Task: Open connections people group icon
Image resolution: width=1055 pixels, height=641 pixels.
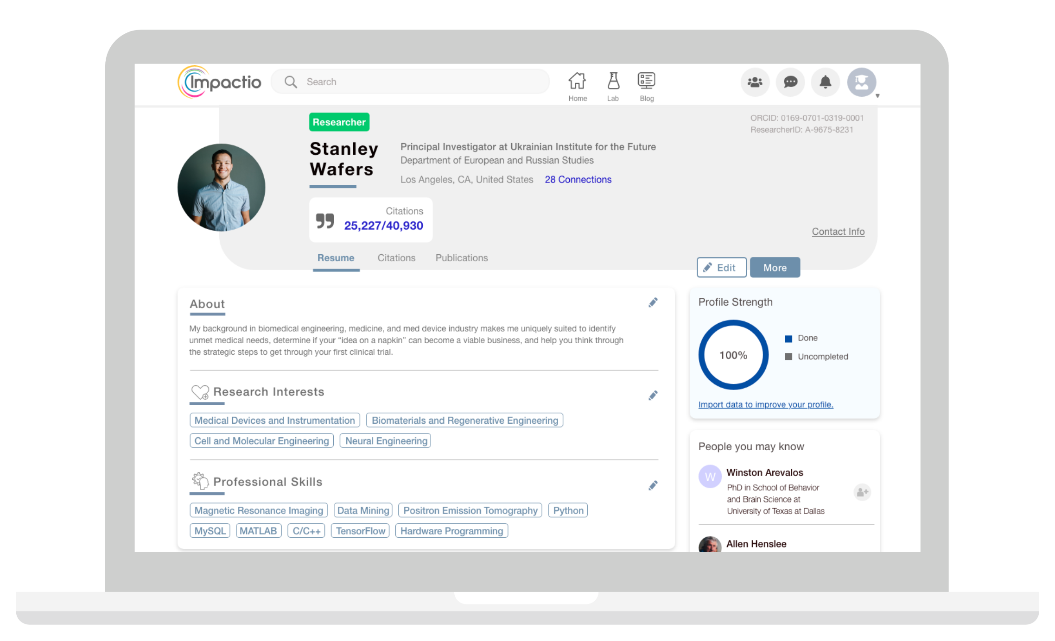Action: 755,82
